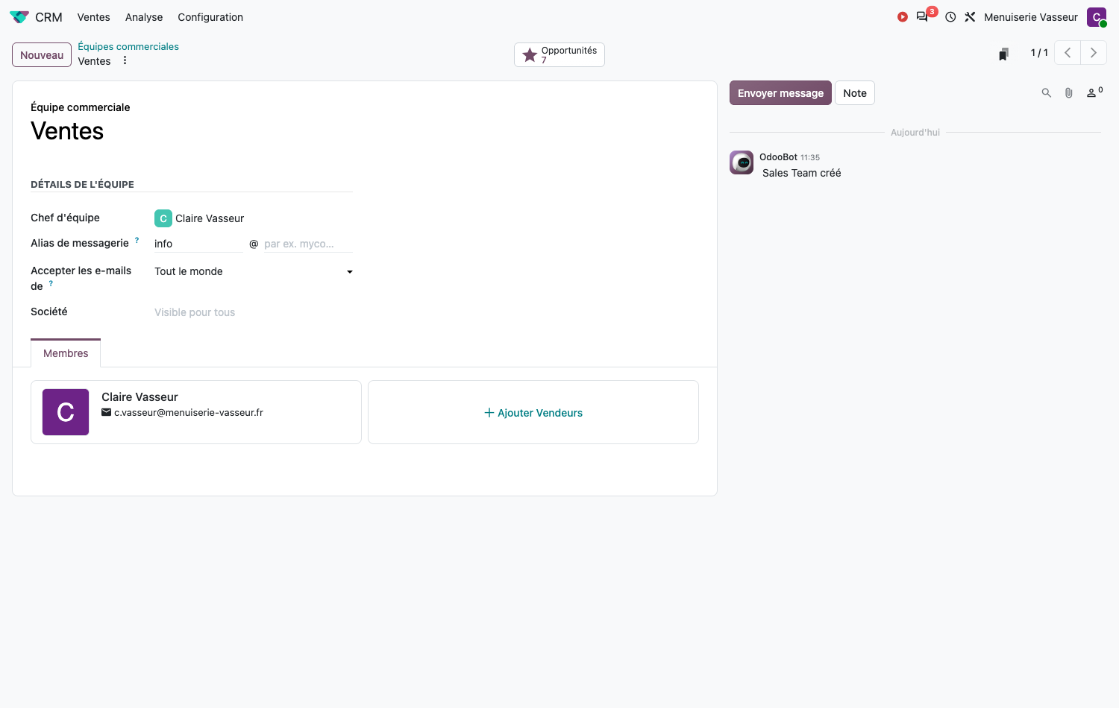The image size is (1119, 708).
Task: Open the Société field selector
Action: 254,312
